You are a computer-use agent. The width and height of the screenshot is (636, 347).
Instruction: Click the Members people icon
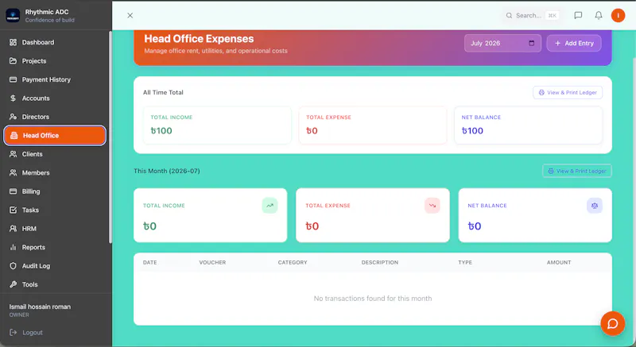(x=13, y=172)
